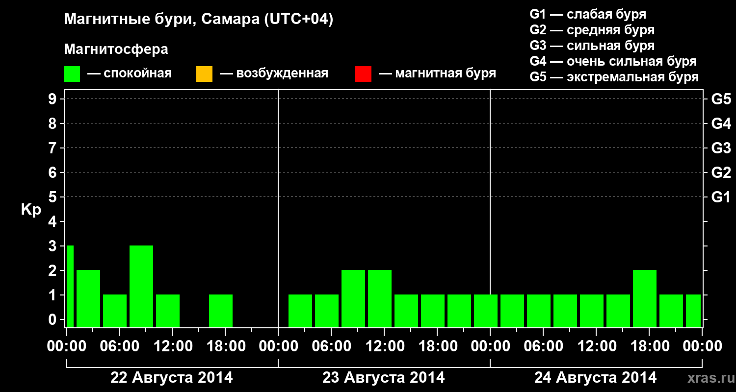This screenshot has width=736, height=392.
Task: Click the Kp 1 bar at 18:00 on 22 August
Action: coord(221,311)
